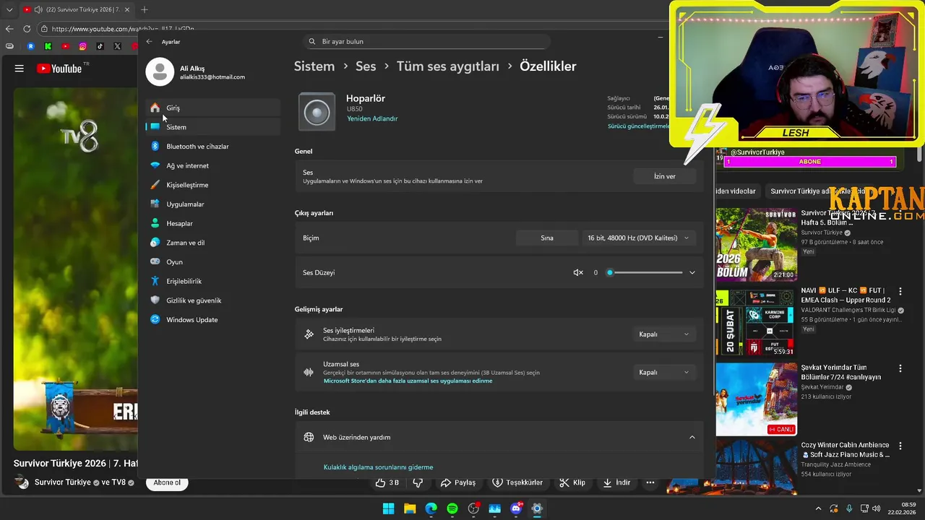The image size is (925, 520).
Task: Click the Erişilebilirlik accessibility icon
Action: [155, 281]
